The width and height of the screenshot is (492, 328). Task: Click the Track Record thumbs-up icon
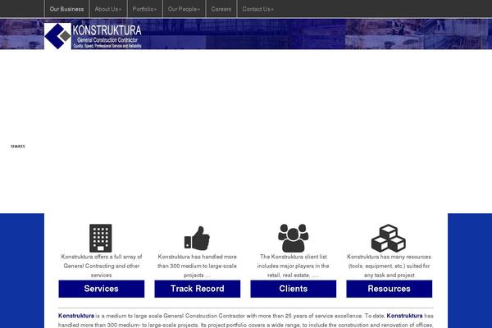[197, 239]
